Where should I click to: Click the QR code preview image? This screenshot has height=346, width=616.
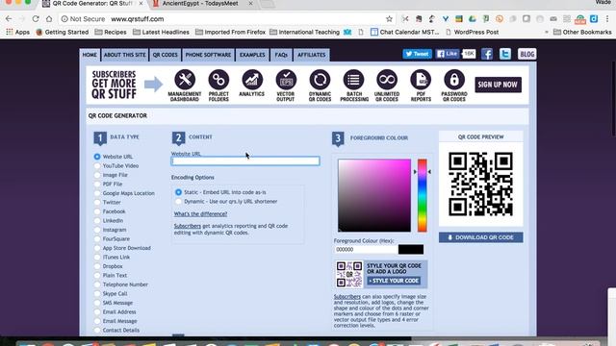point(481,184)
